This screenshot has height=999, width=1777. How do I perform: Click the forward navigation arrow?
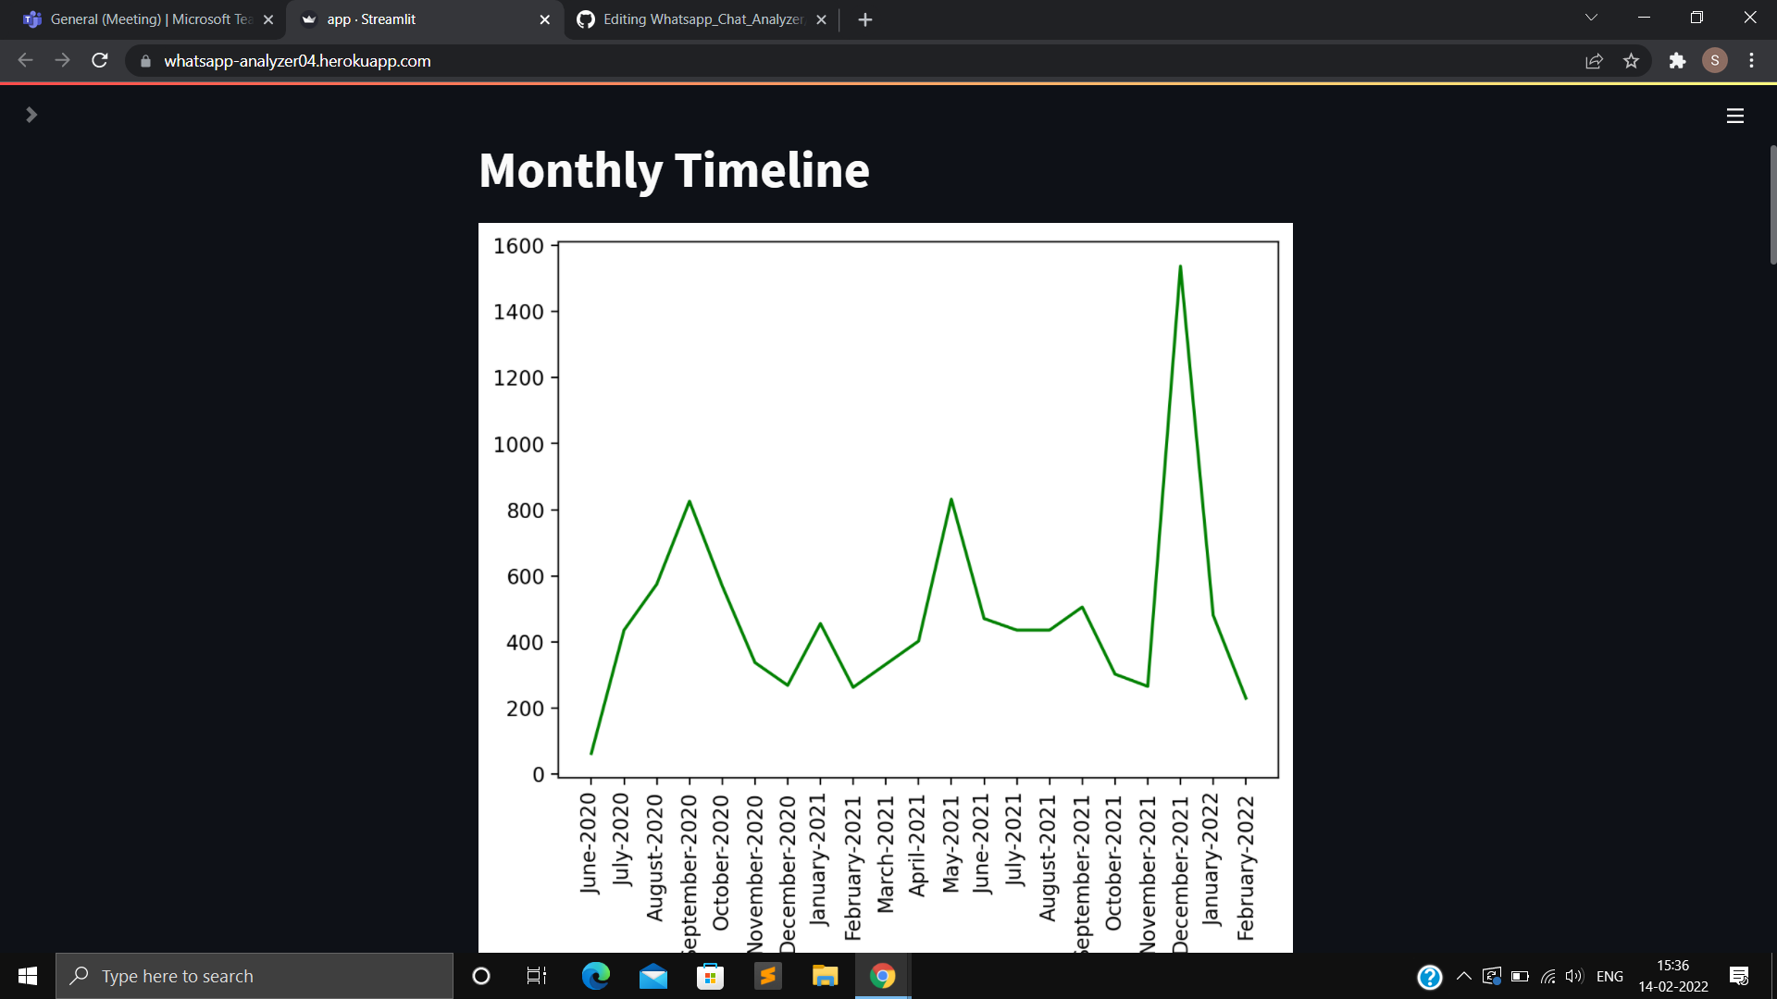(62, 60)
